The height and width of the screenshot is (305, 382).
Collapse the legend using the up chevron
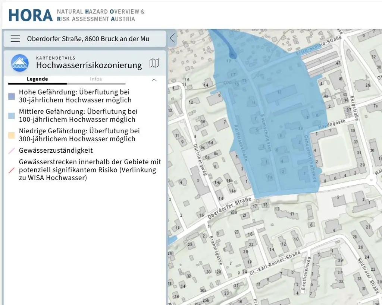[154, 80]
